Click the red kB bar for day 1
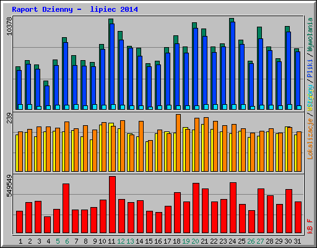Screen dimensions: 317x248 pos(19,222)
